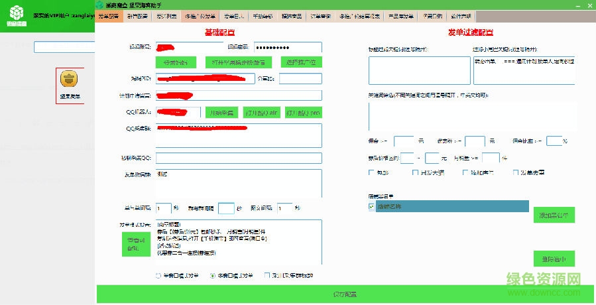
Task: Click the green button left of template text
Action: click(x=136, y=244)
